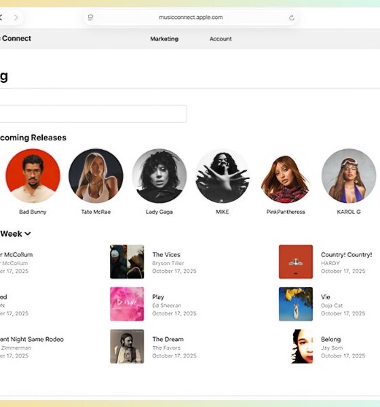
Task: Click The Vices album title
Action: click(x=166, y=254)
